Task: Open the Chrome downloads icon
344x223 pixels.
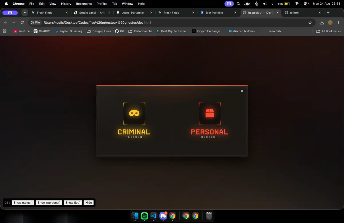Action: (x=322, y=23)
